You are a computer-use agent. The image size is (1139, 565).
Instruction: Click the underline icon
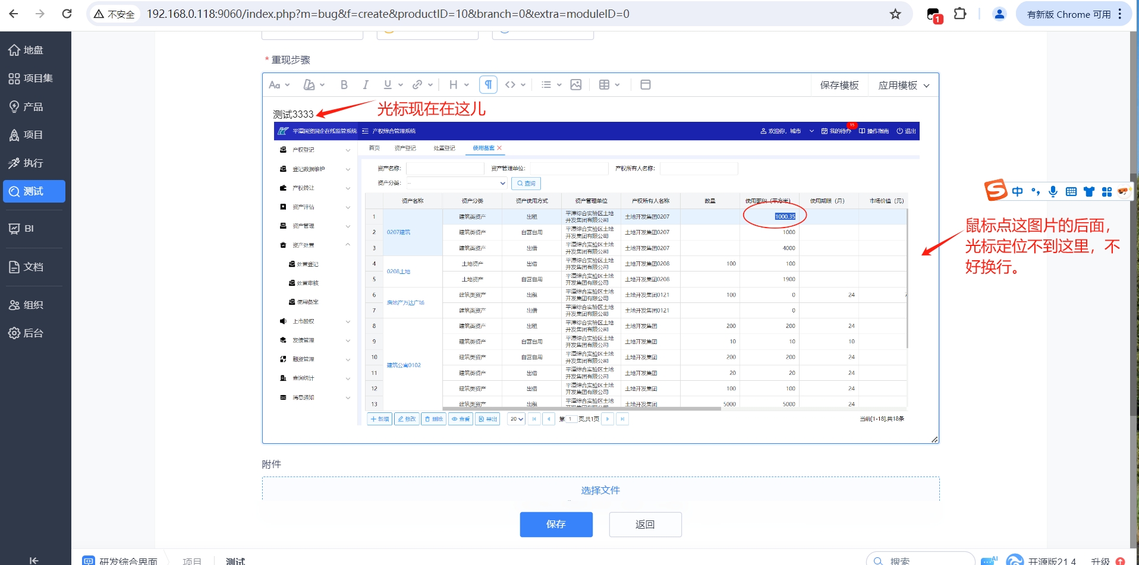(388, 85)
